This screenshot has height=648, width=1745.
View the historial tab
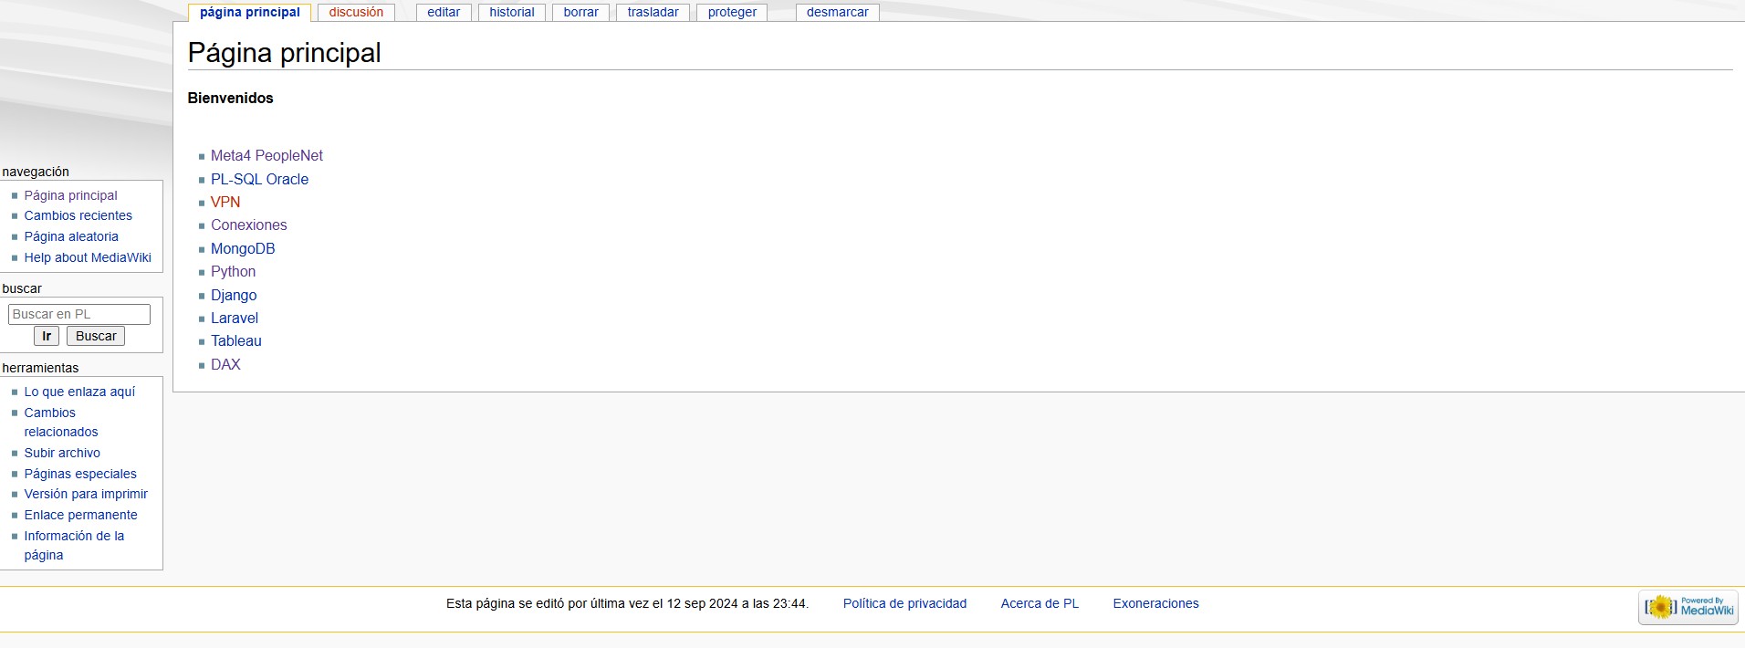pos(512,13)
